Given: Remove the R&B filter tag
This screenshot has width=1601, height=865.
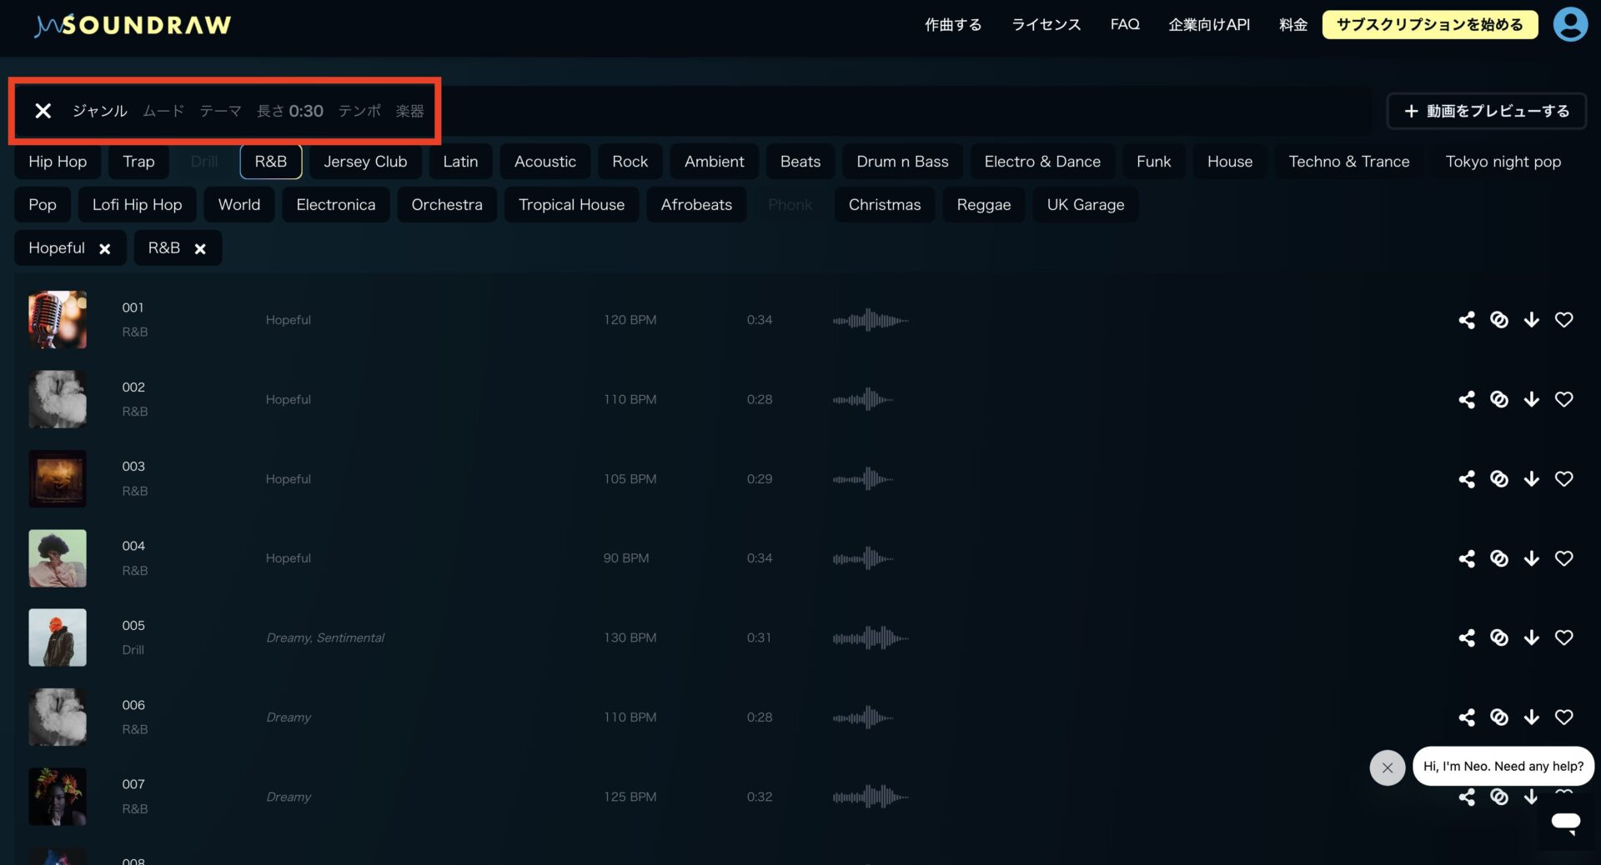Looking at the screenshot, I should (x=200, y=248).
